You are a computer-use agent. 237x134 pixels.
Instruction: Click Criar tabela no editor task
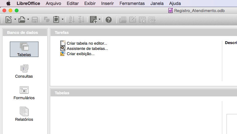point(84,43)
